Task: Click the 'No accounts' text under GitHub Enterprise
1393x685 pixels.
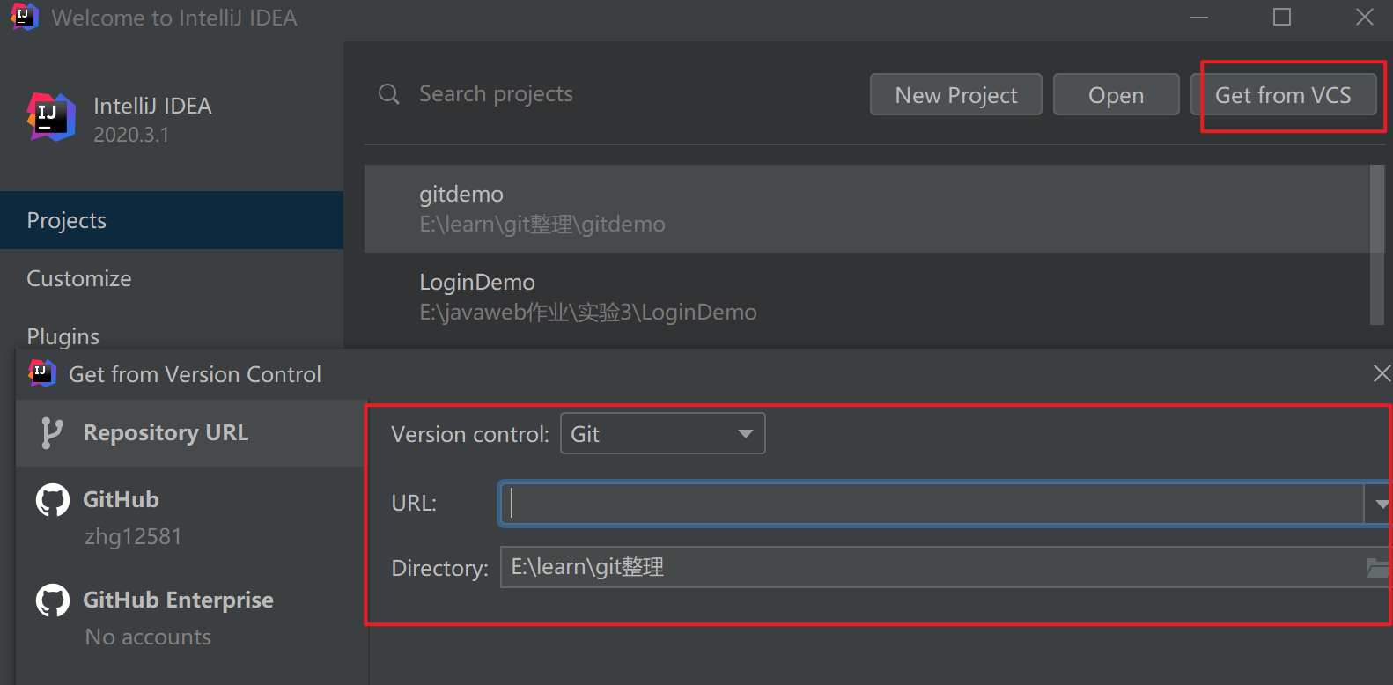Action: coord(148,637)
